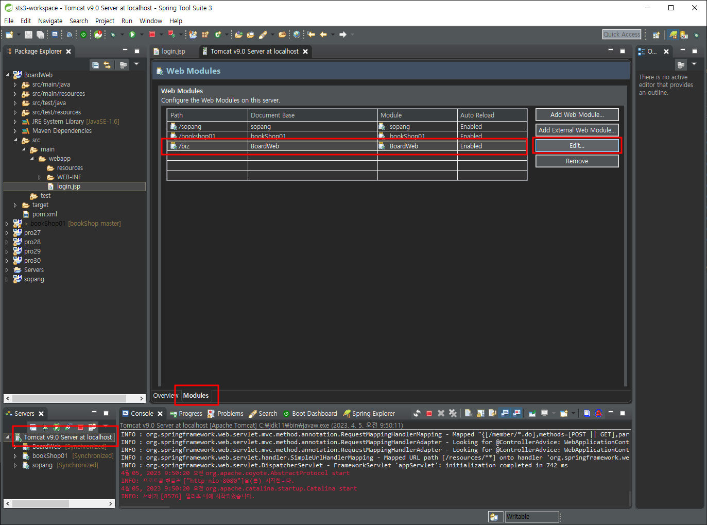Switch to the Overview tab of server editor

tap(165, 396)
